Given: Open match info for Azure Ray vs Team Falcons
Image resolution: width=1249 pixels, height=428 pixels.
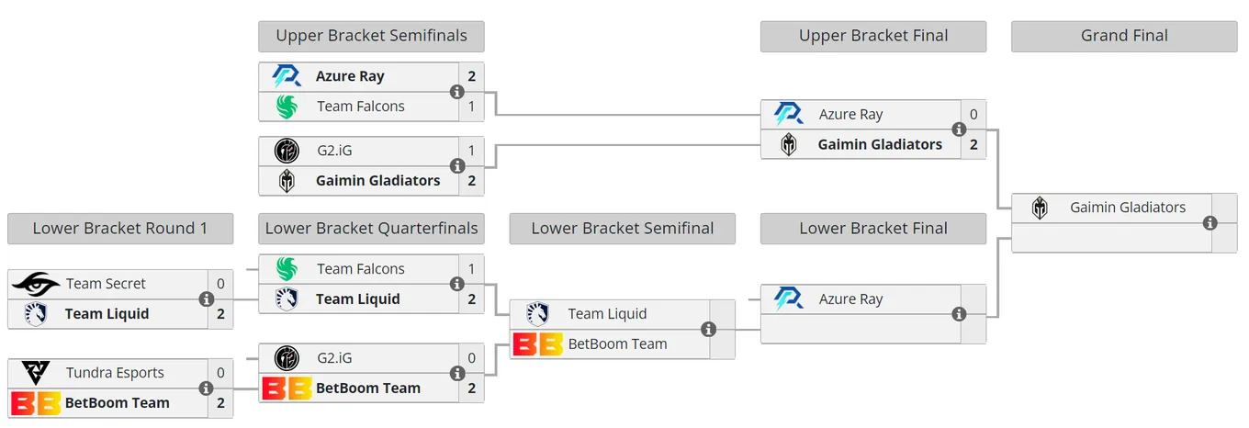Looking at the screenshot, I should tap(456, 92).
